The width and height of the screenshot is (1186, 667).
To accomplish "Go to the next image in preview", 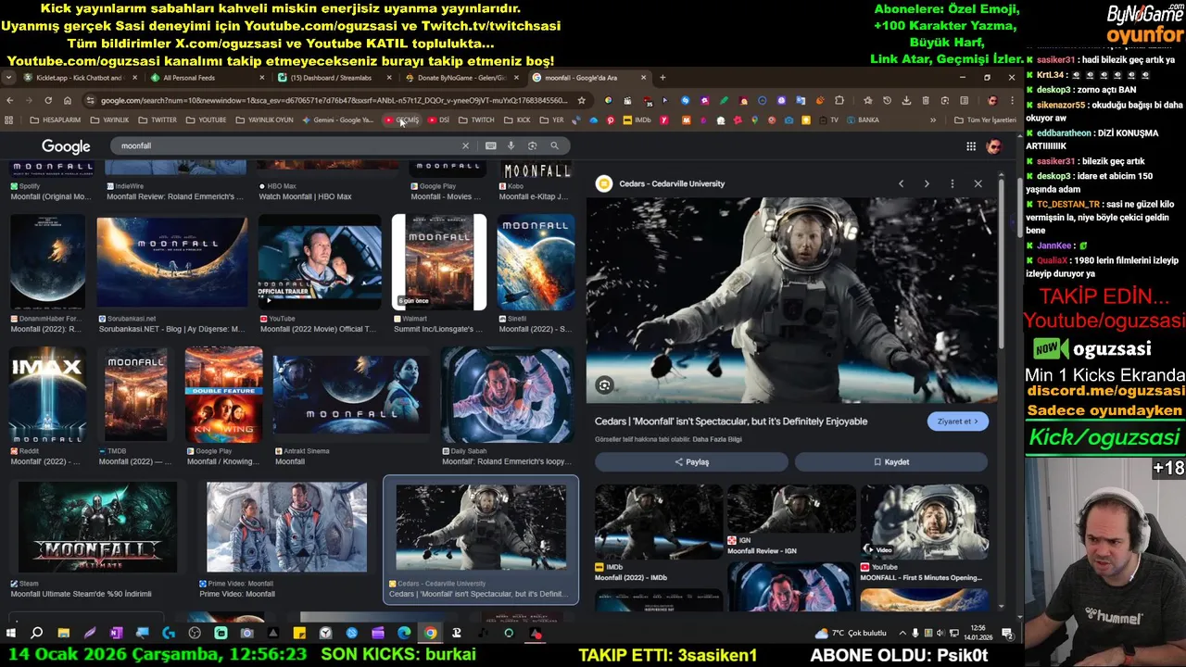I will point(927,183).
